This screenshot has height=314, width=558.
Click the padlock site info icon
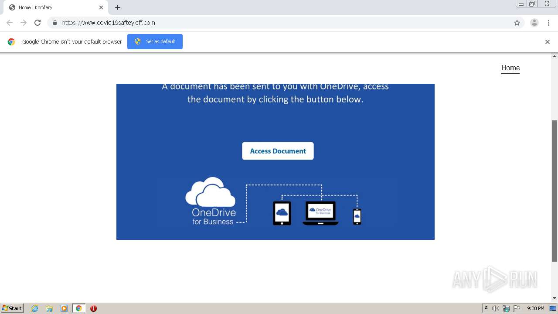click(x=54, y=23)
